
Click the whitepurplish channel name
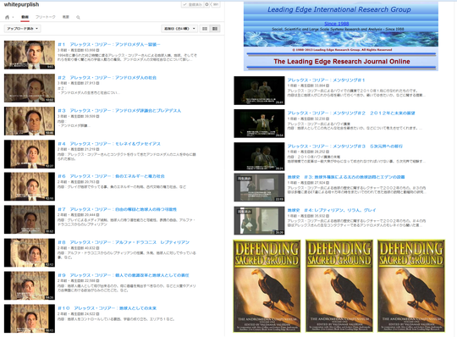(x=21, y=4)
